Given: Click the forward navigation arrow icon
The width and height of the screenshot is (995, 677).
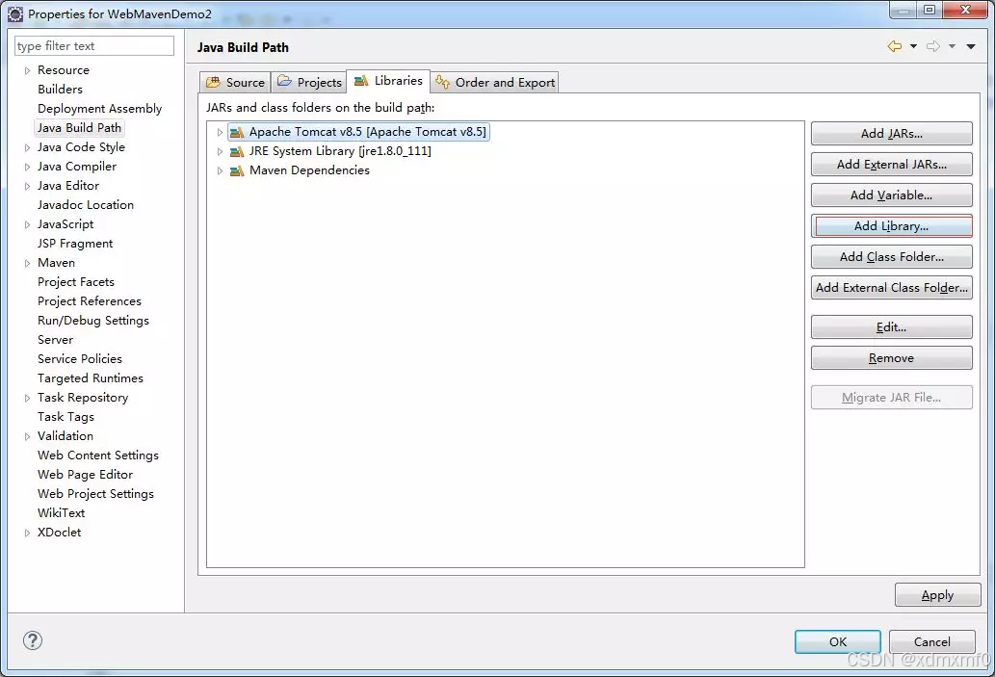Looking at the screenshot, I should coord(933,46).
